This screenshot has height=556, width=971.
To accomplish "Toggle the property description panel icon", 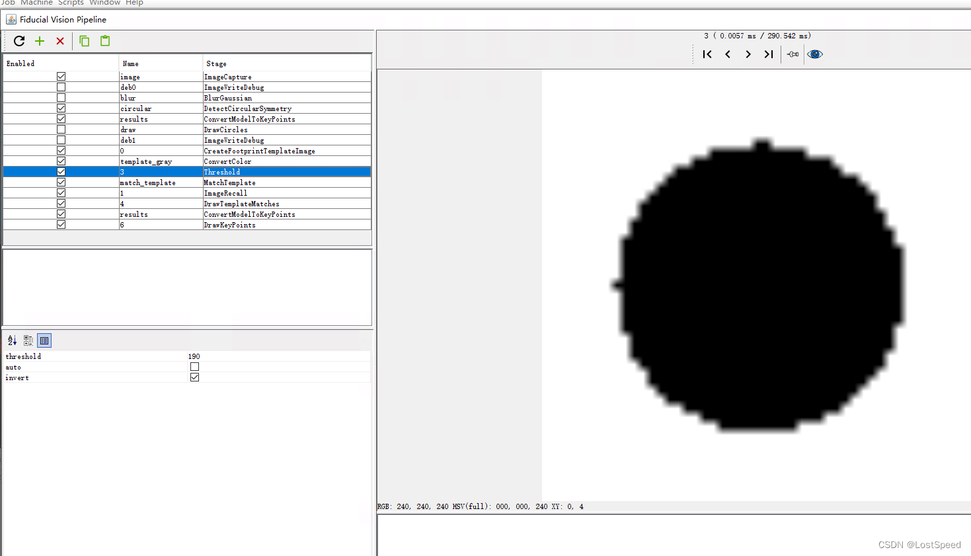I will 44,340.
